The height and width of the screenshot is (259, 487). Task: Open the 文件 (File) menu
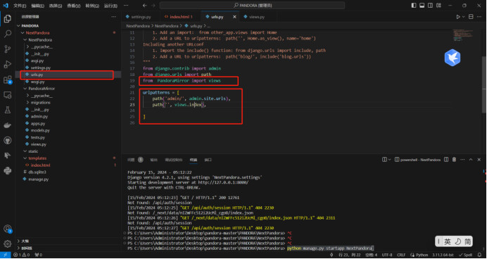point(20,6)
